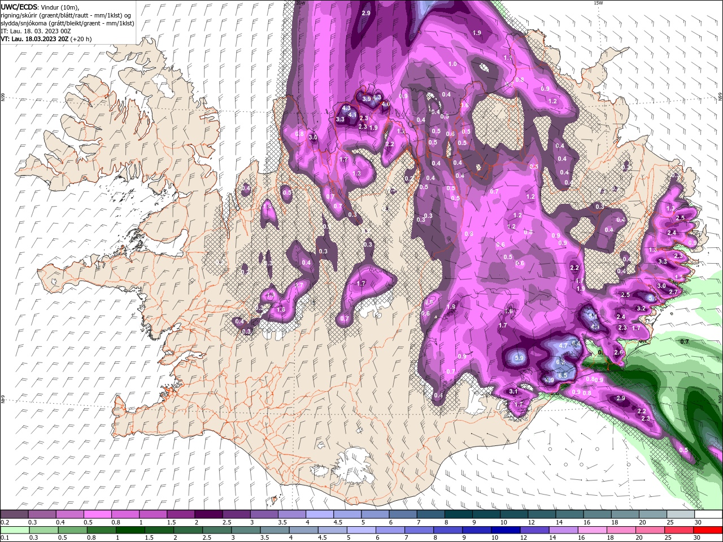The image size is (723, 542).
Task: Pick the bottom-row pale green swatch starting at 0.1
Action: coord(14,530)
